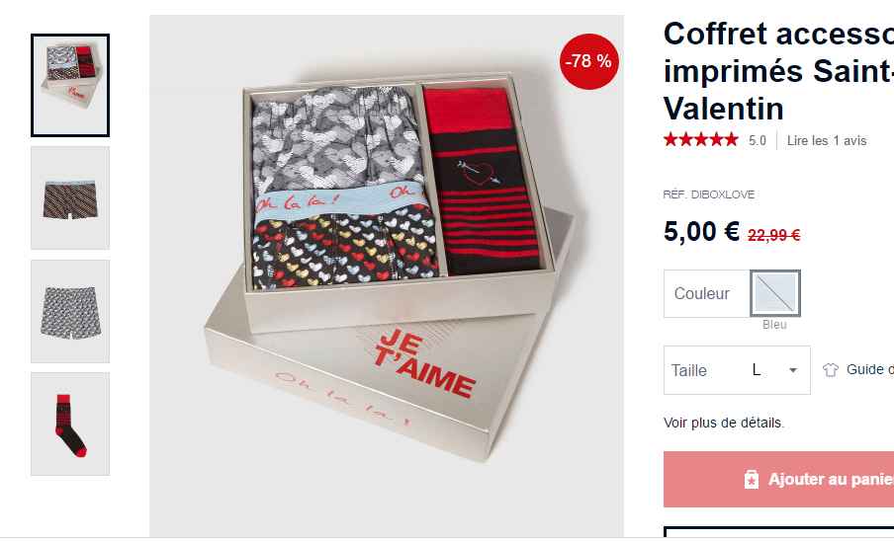Click the Couleur label
894x541 pixels.
tap(702, 293)
